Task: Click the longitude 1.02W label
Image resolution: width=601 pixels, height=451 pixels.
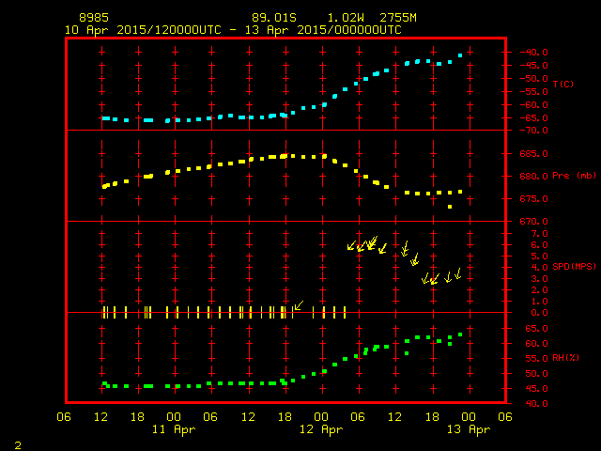Action: [x=346, y=18]
